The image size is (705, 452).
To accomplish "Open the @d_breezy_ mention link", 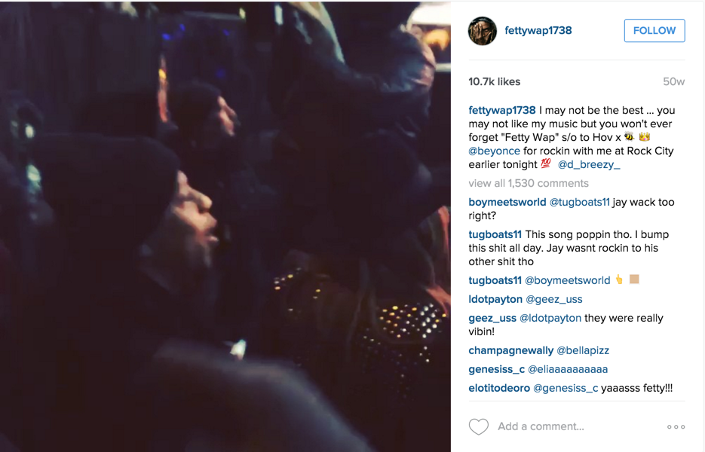I will click(589, 164).
